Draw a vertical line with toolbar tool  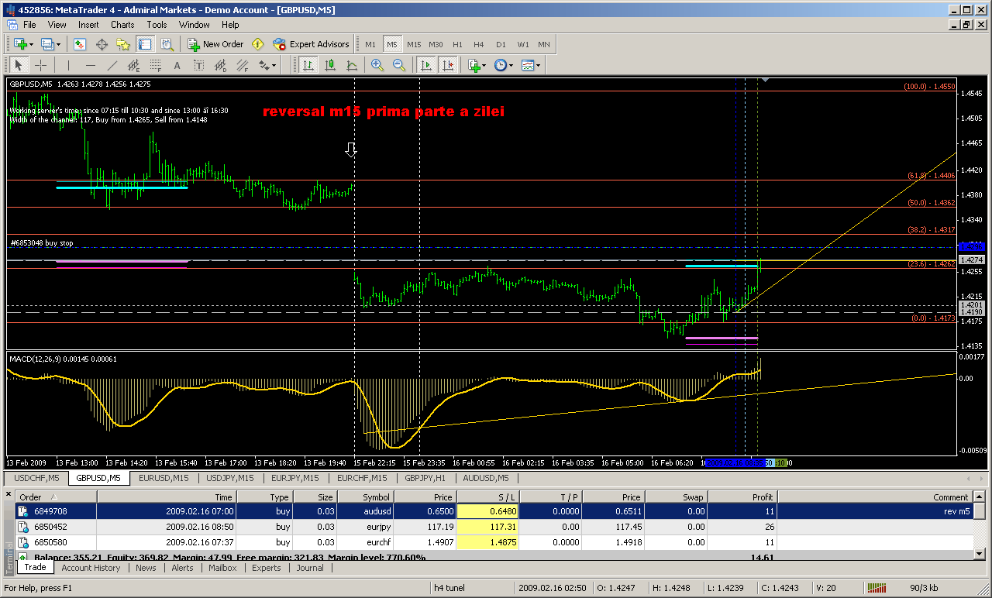[x=68, y=66]
